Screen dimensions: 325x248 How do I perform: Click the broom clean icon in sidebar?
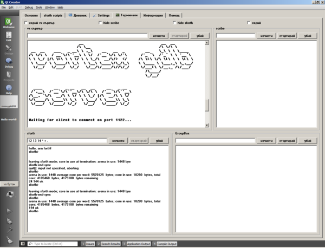pyautogui.click(x=9, y=240)
